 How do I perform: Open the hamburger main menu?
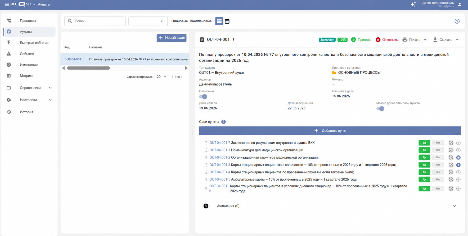[x=7, y=5]
